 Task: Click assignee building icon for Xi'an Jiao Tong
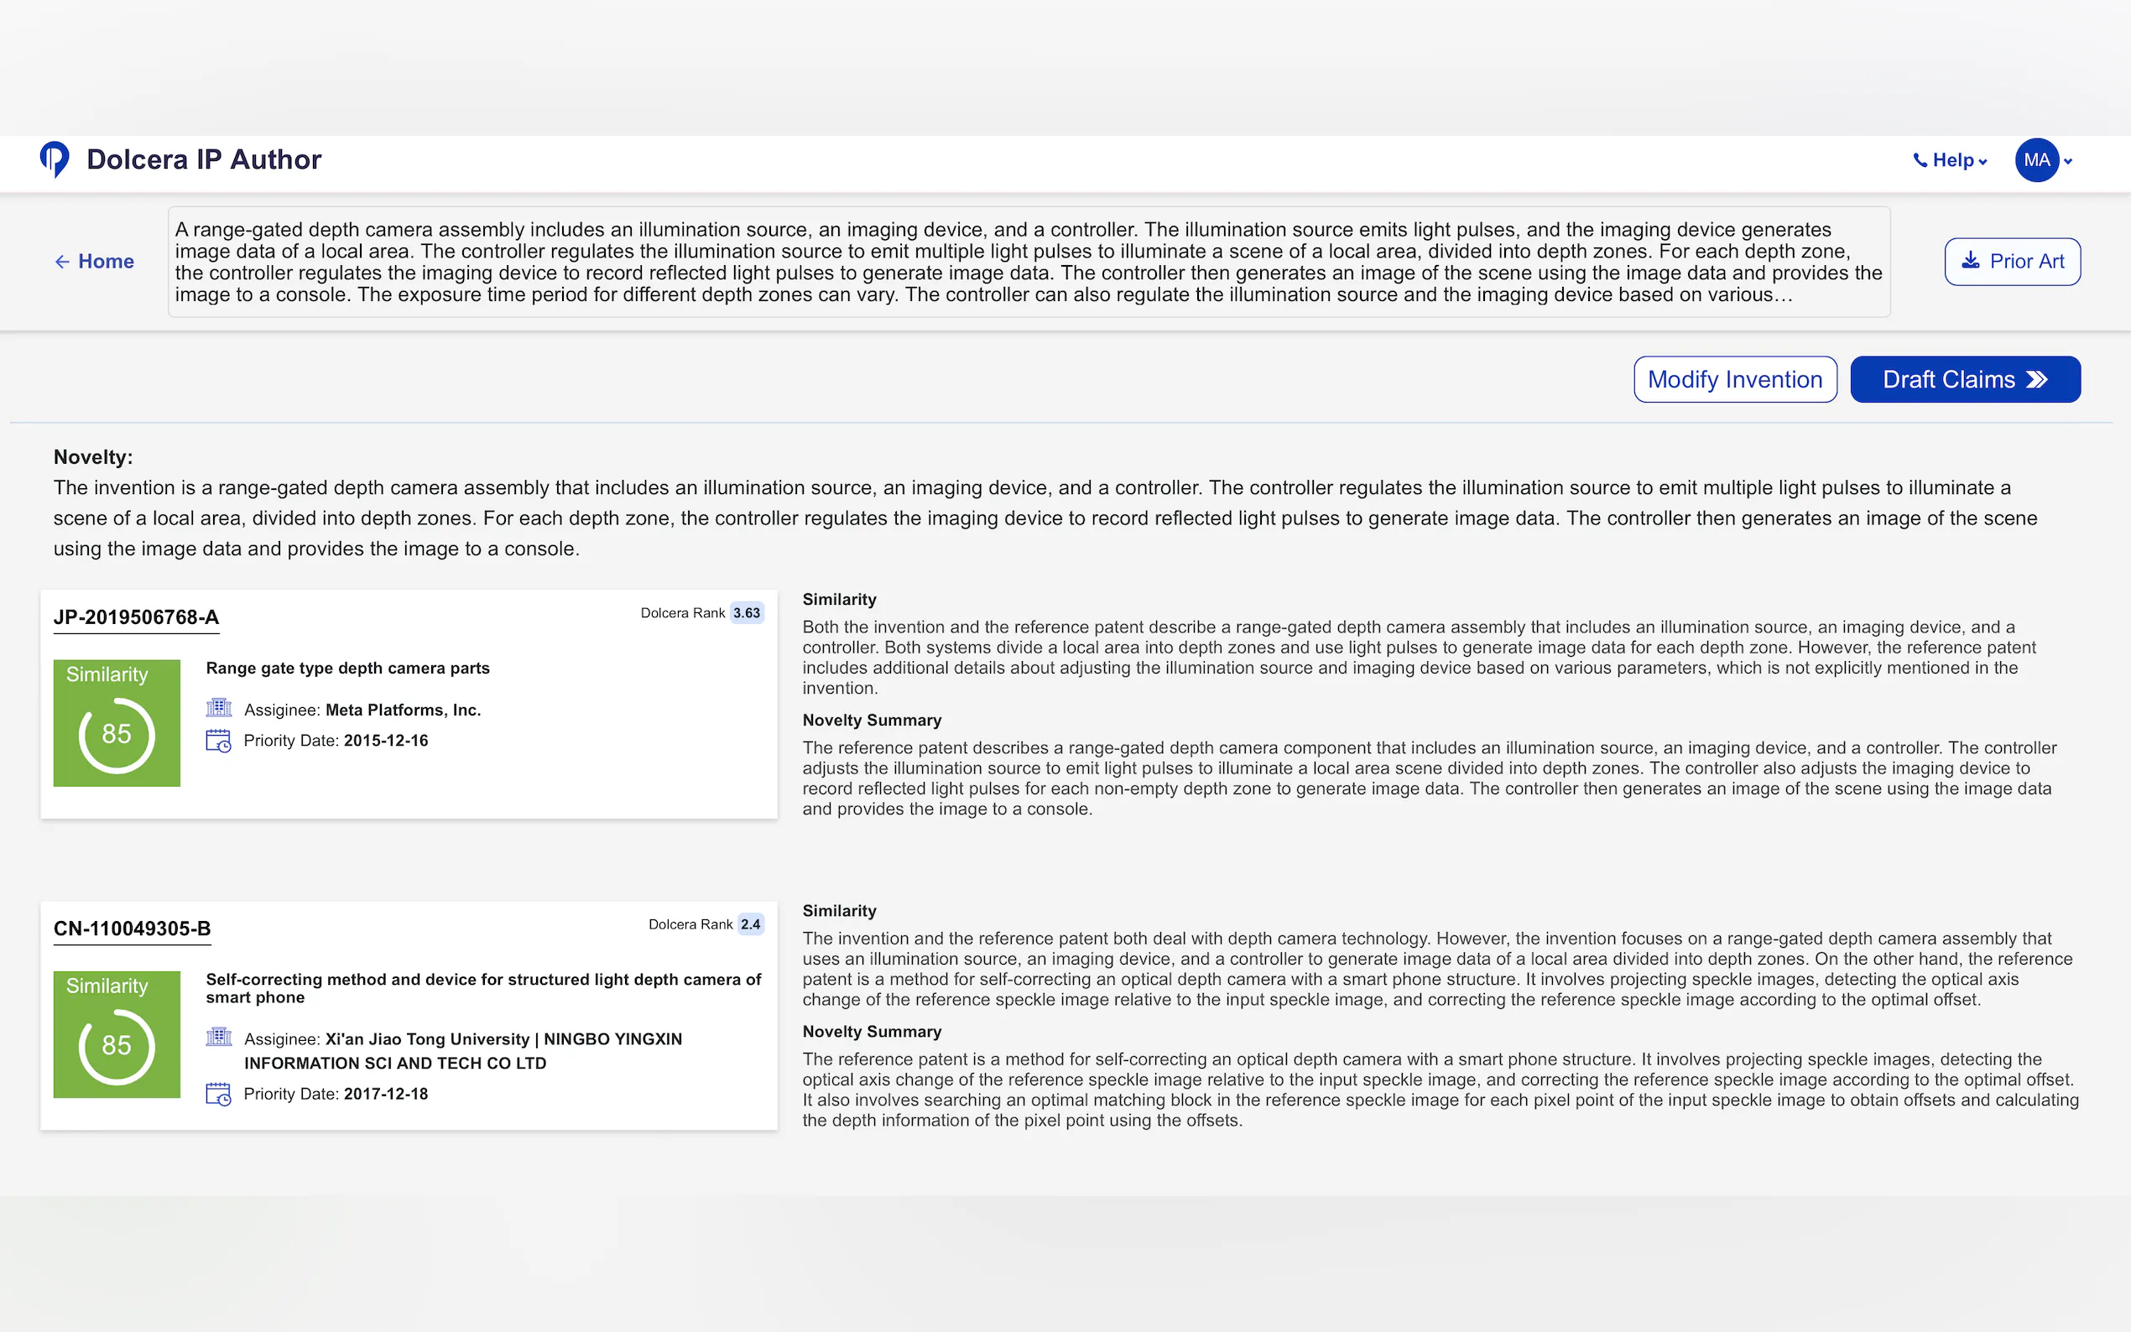[218, 1037]
